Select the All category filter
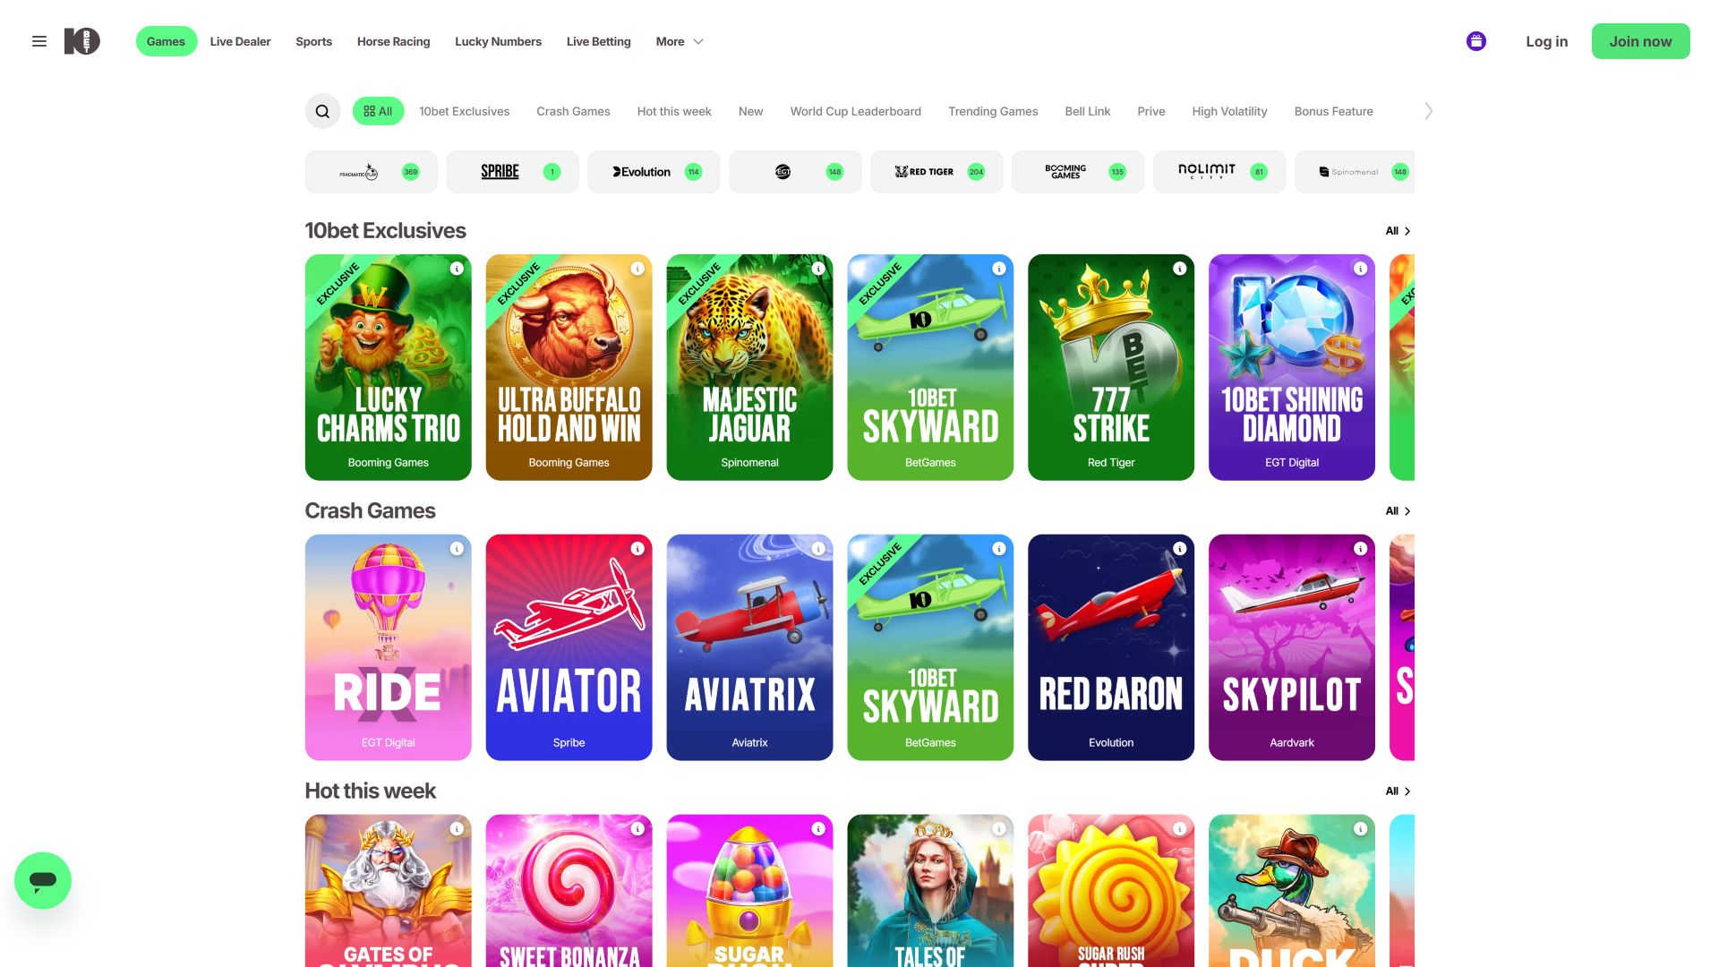 click(378, 111)
